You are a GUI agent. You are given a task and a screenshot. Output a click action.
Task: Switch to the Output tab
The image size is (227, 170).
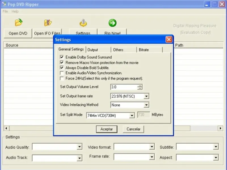[x=98, y=50]
